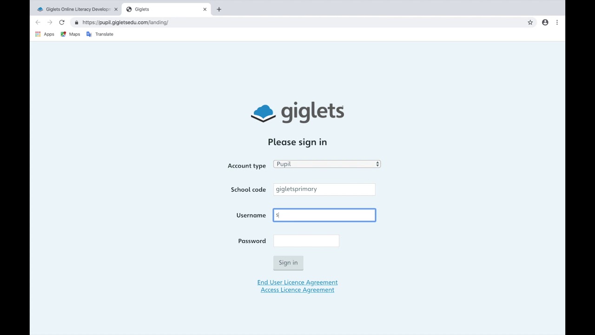Click the browser forward arrow

tap(50, 22)
